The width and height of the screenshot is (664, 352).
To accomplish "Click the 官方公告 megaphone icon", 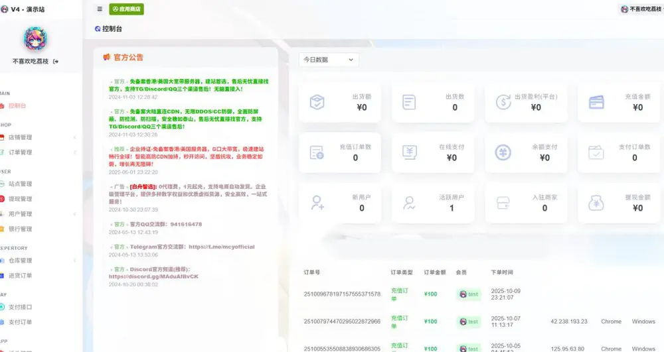I will point(107,57).
